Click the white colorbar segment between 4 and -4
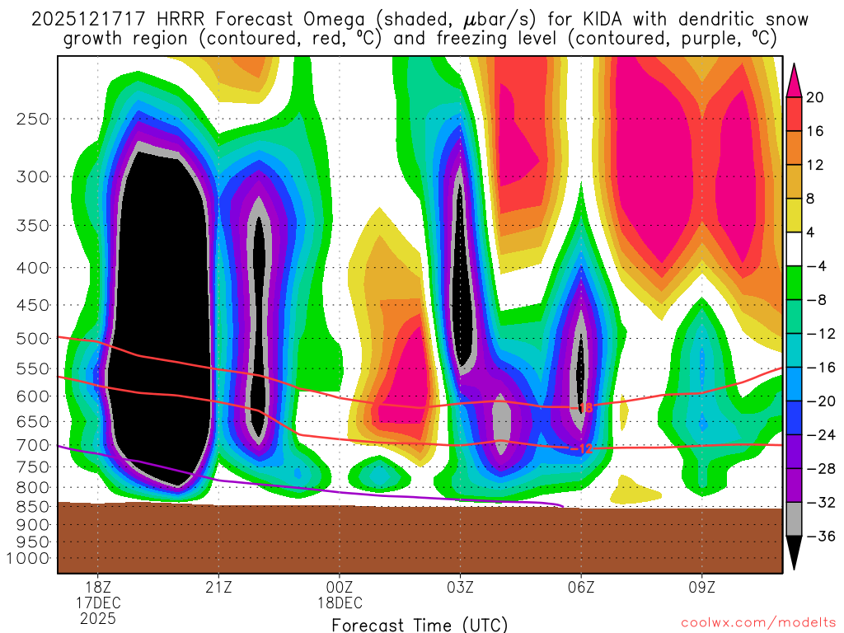Viewport: 844px width, 633px height. [x=794, y=249]
